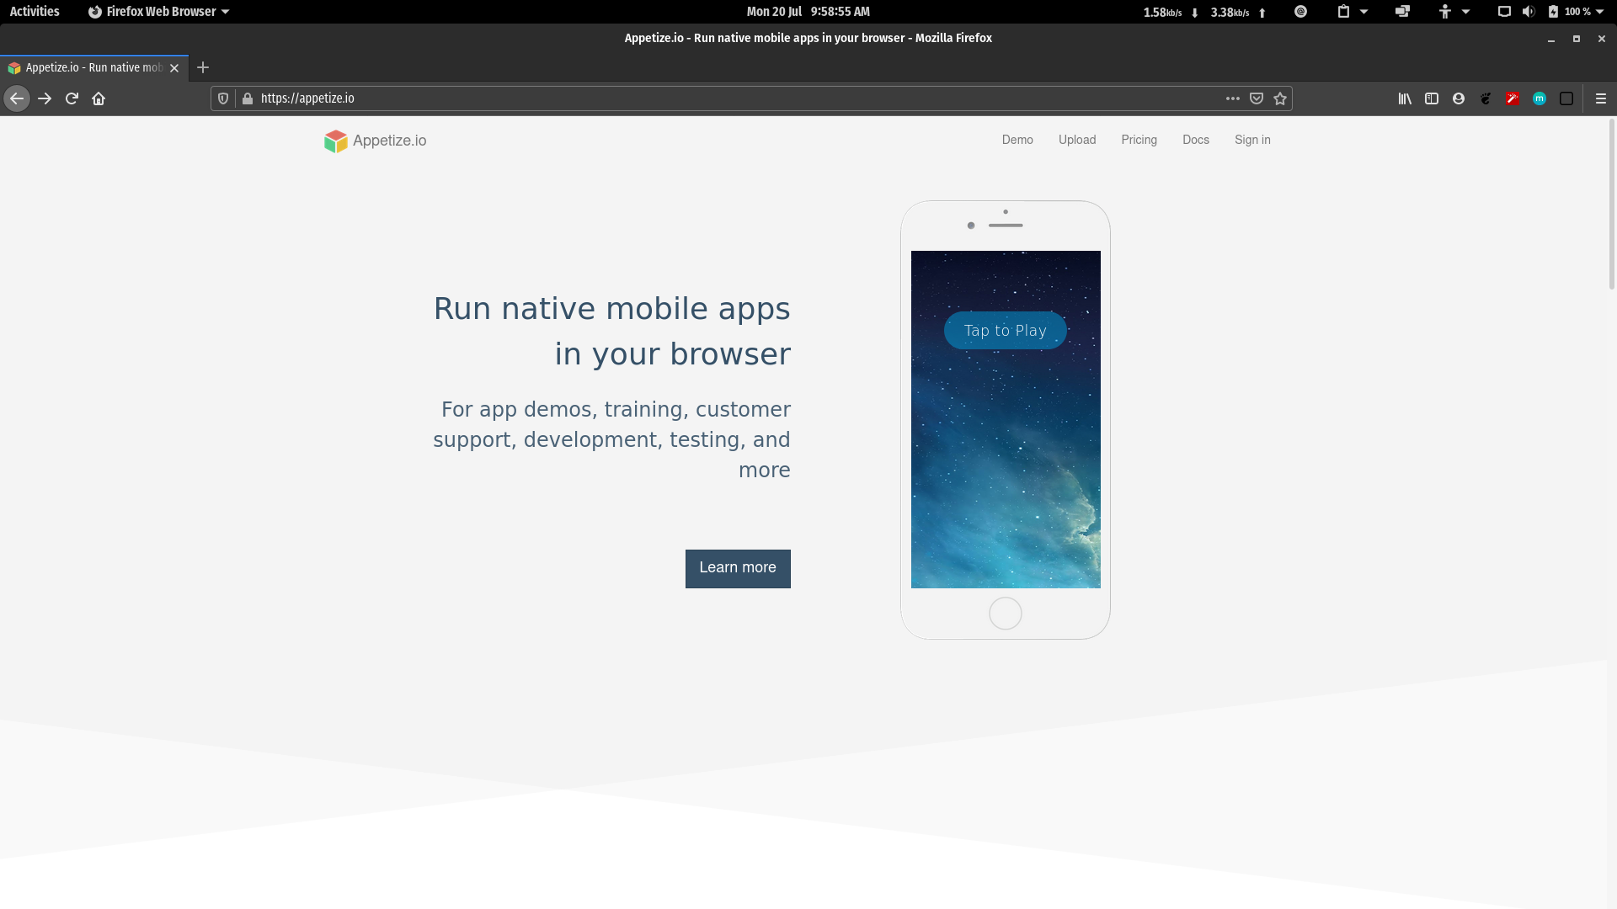Viewport: 1617px width, 909px height.
Task: Open the GNOME extension icon in the toolbar
Action: click(1486, 98)
